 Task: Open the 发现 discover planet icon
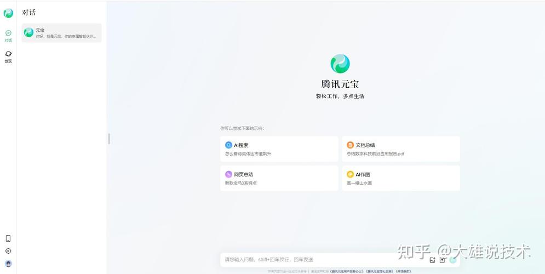coord(8,54)
